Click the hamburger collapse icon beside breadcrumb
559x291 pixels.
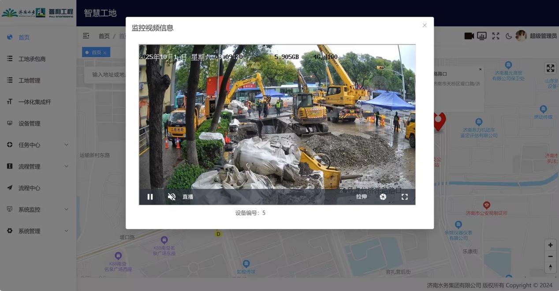pos(86,36)
